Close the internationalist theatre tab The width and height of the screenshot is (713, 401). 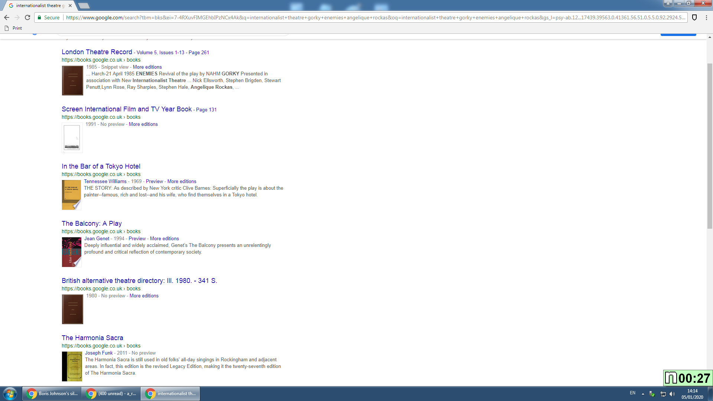click(x=70, y=6)
